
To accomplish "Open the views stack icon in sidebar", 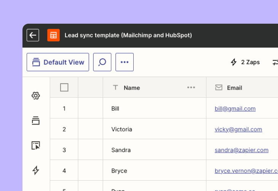I will (36, 121).
